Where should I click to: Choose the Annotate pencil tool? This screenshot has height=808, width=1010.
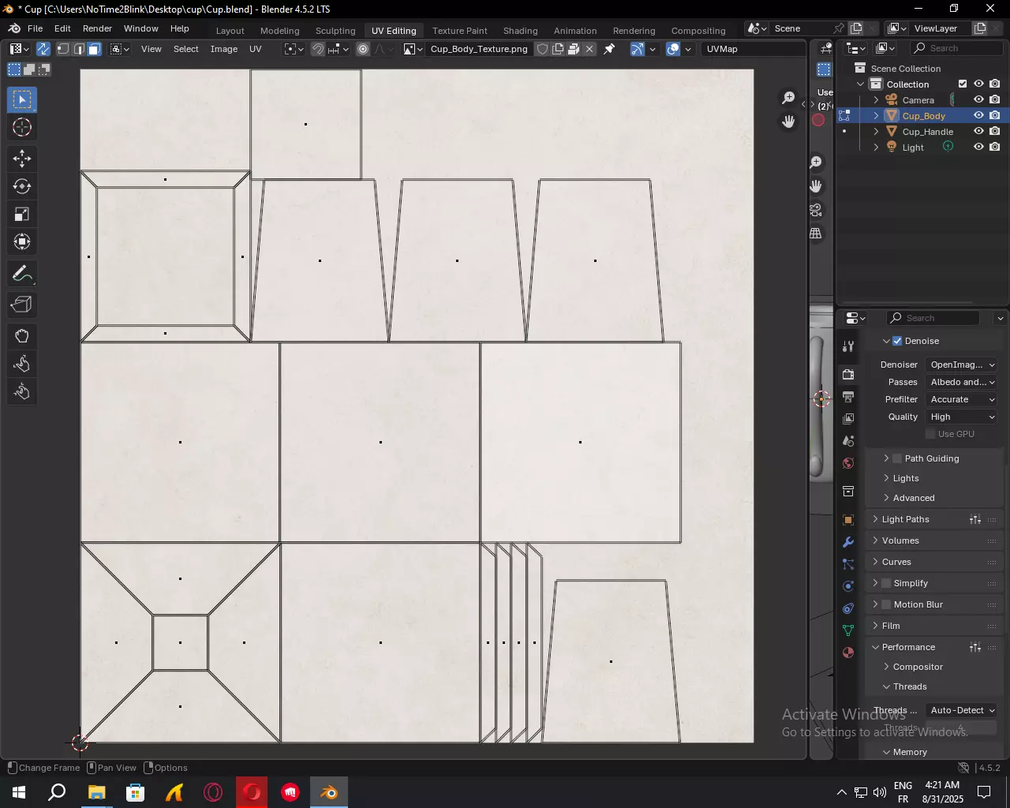point(22,275)
